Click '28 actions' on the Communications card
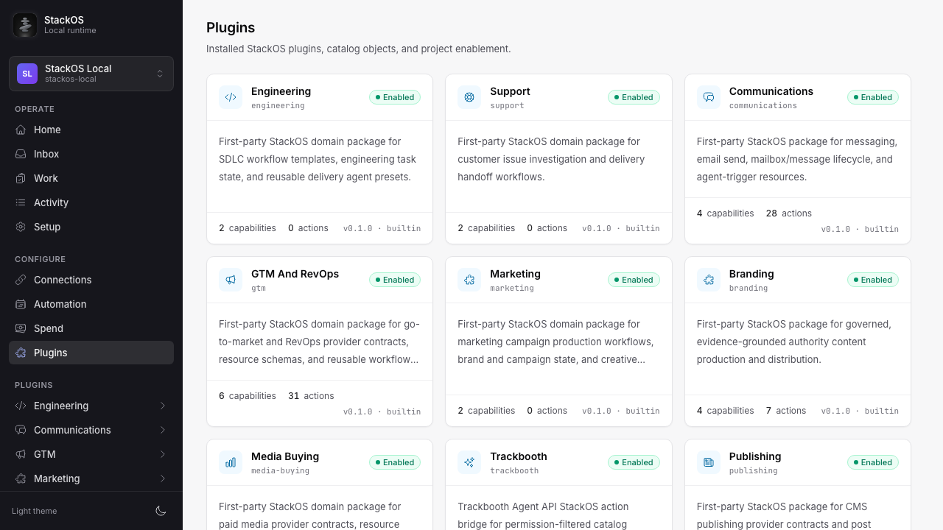 click(789, 213)
